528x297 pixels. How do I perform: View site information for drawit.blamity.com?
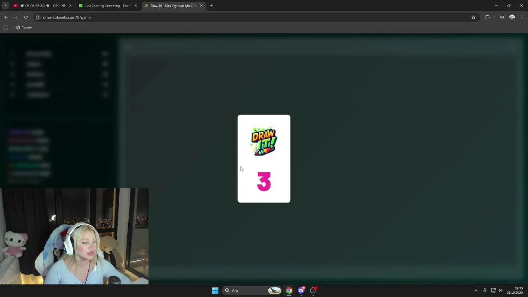pyautogui.click(x=38, y=17)
